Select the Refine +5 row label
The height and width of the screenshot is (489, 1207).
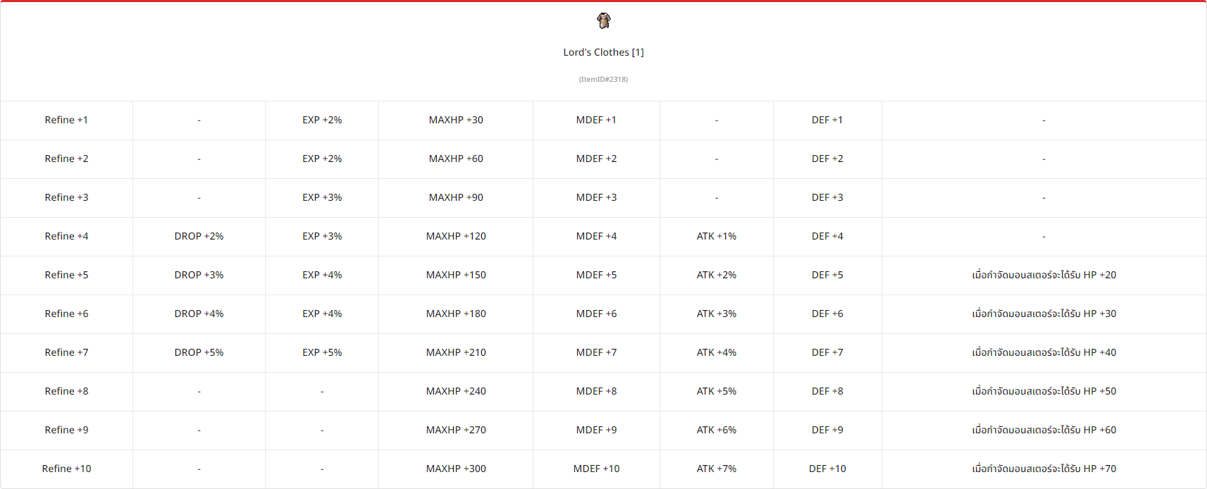[x=66, y=275]
